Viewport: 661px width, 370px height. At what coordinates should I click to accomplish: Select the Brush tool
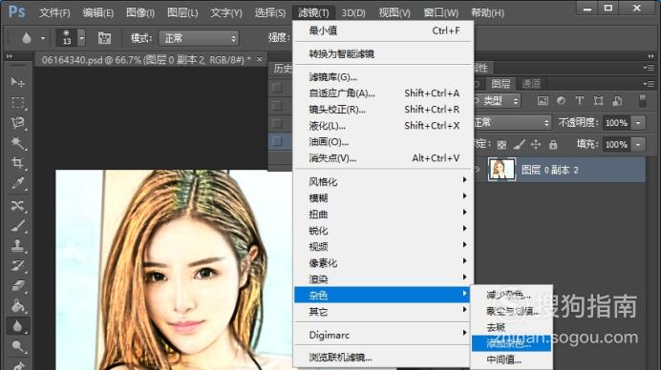17,226
